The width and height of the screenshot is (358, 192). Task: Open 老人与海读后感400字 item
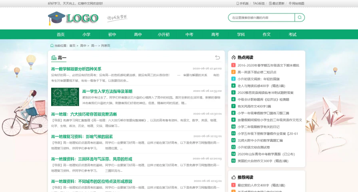[261, 85]
